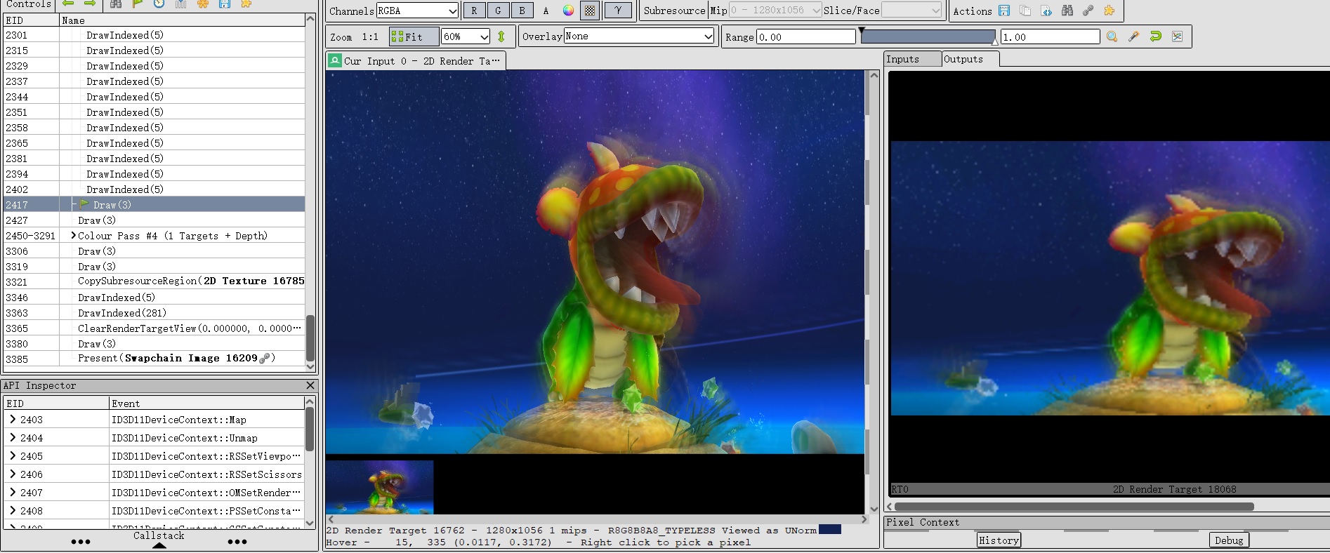Expand API event 2408 row
Viewport: 1330px width, 553px height.
coord(13,511)
